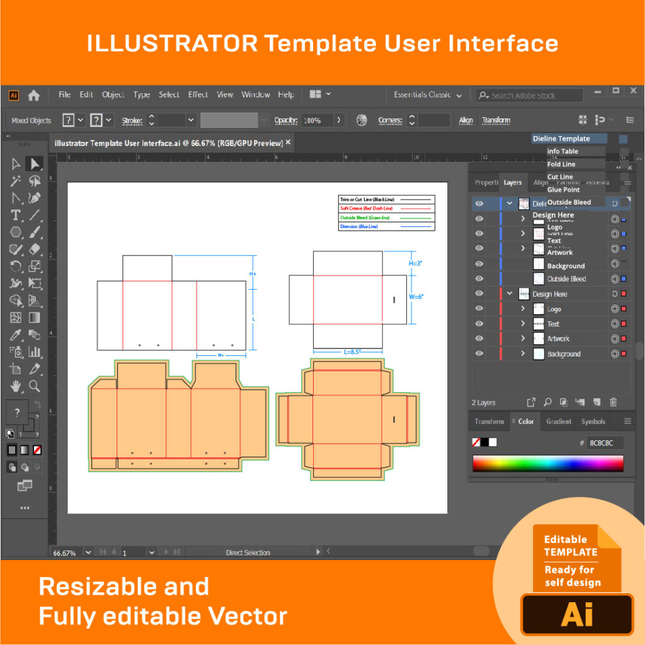This screenshot has width=645, height=645.
Task: Open the Window menu
Action: (x=256, y=94)
